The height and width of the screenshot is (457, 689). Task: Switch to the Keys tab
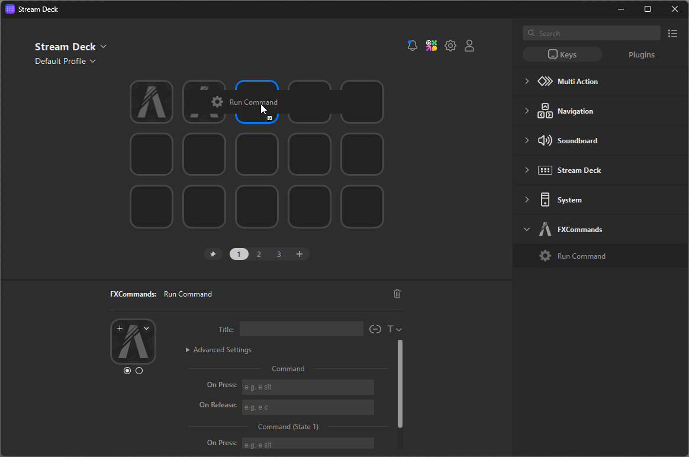[562, 54]
